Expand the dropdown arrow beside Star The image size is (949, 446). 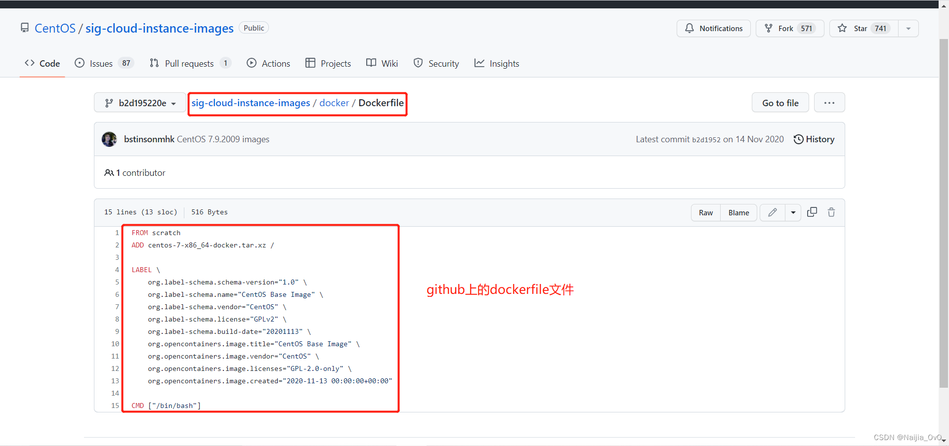(x=908, y=28)
